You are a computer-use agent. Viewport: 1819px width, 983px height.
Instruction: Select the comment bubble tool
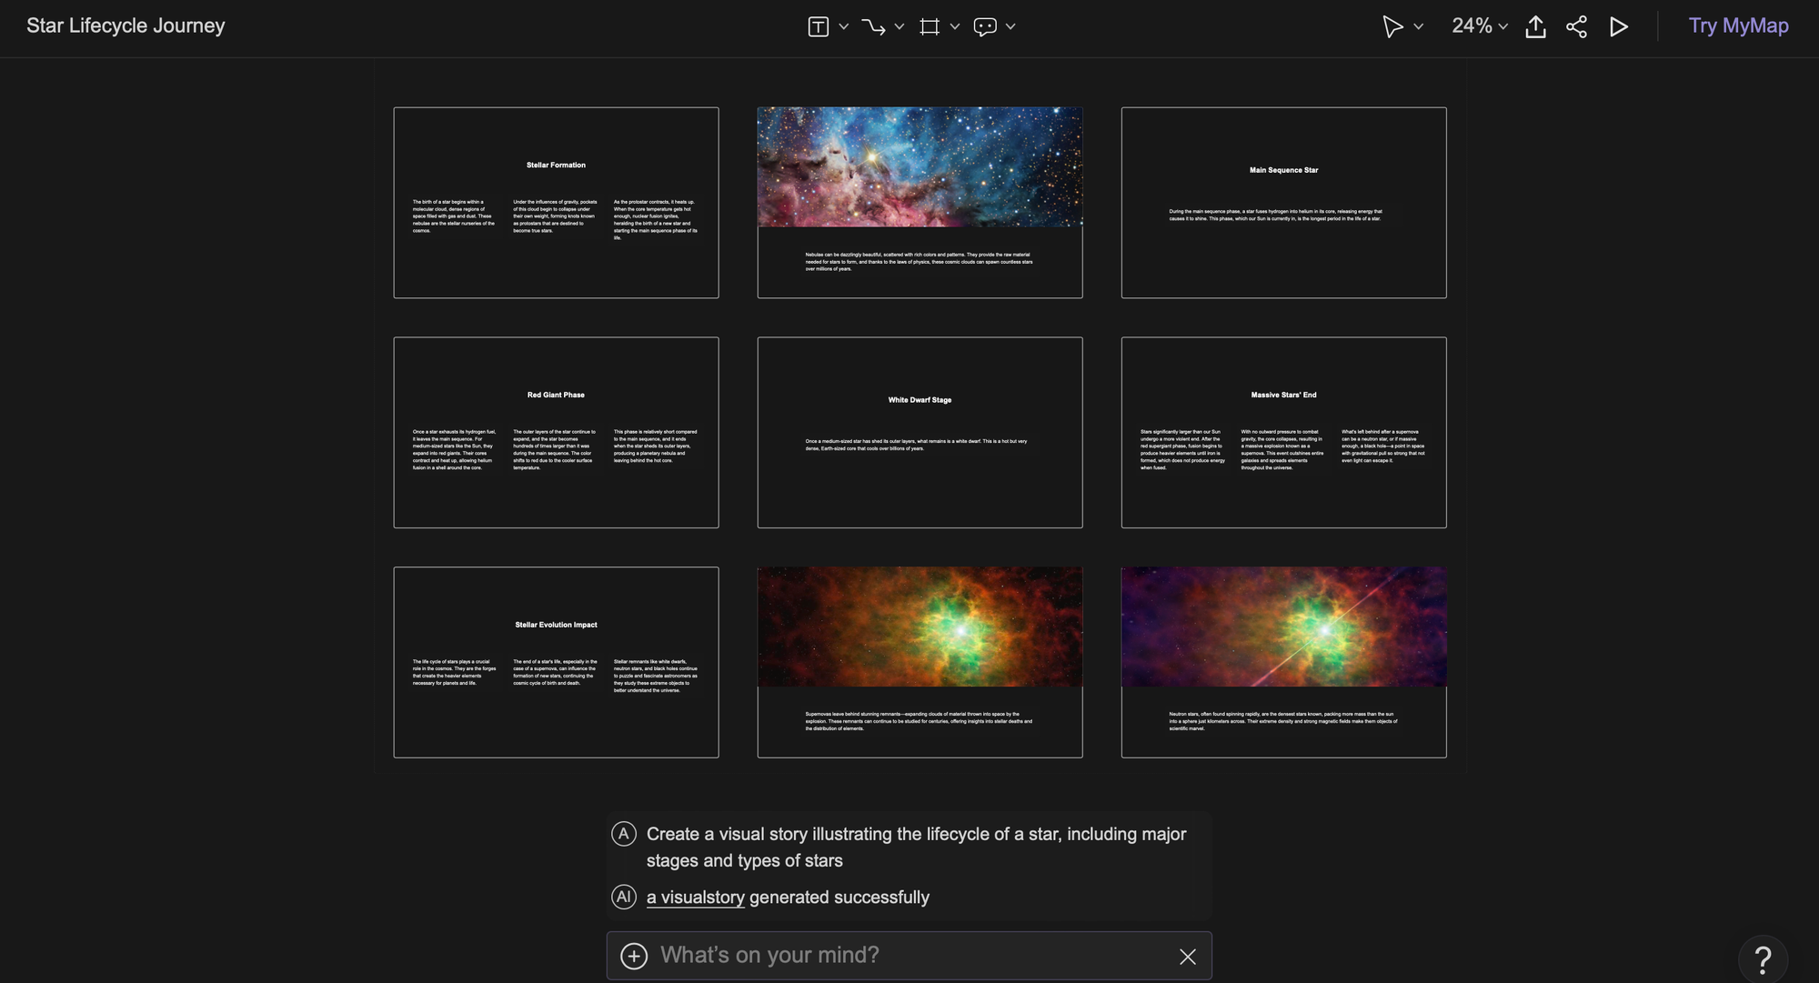(x=984, y=26)
